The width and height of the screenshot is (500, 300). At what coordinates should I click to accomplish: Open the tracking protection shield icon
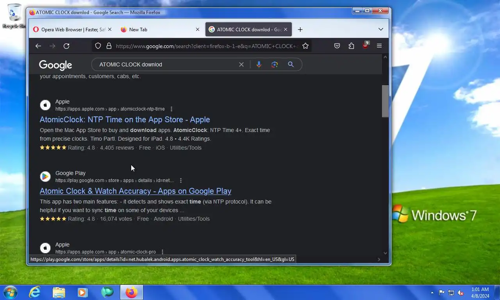tap(98, 46)
